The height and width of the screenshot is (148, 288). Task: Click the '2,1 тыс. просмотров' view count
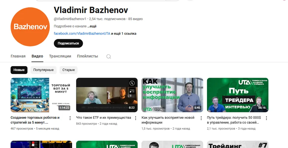coord(221,129)
